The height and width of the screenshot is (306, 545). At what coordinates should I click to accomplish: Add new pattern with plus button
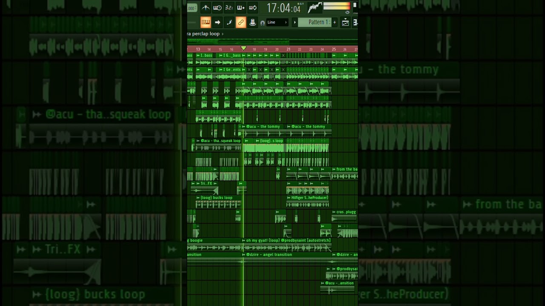334,23
